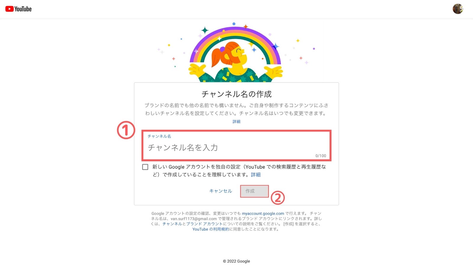Open the ブランド アカウント footer link
Viewport: 473px width, 269px height.
coord(204,224)
